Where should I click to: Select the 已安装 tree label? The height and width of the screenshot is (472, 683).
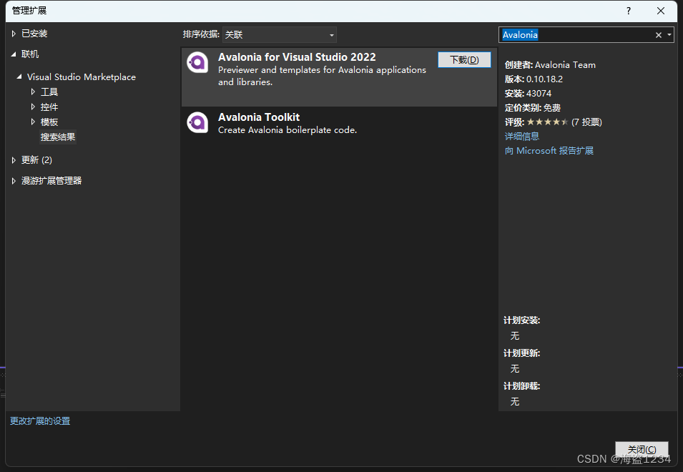tap(34, 34)
